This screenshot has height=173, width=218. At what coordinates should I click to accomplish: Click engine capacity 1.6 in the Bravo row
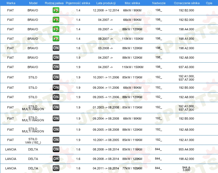[x=78, y=48]
